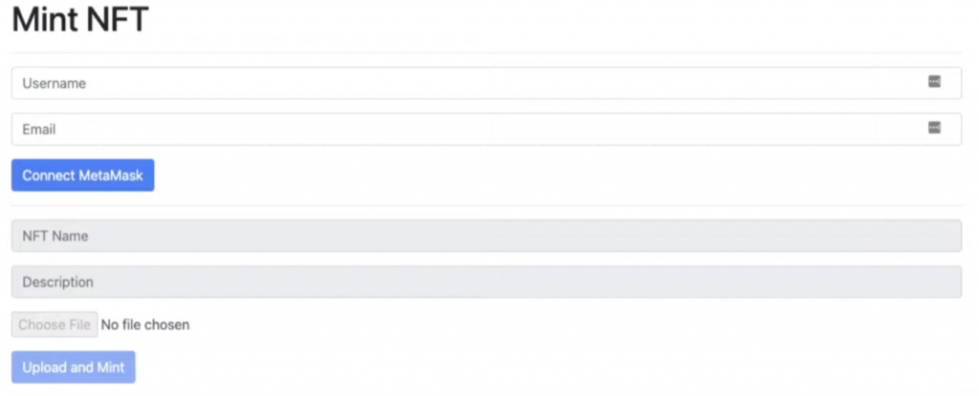Click the autofill icon in Username field
Screen dimensions: 979x396
pyautogui.click(x=934, y=82)
